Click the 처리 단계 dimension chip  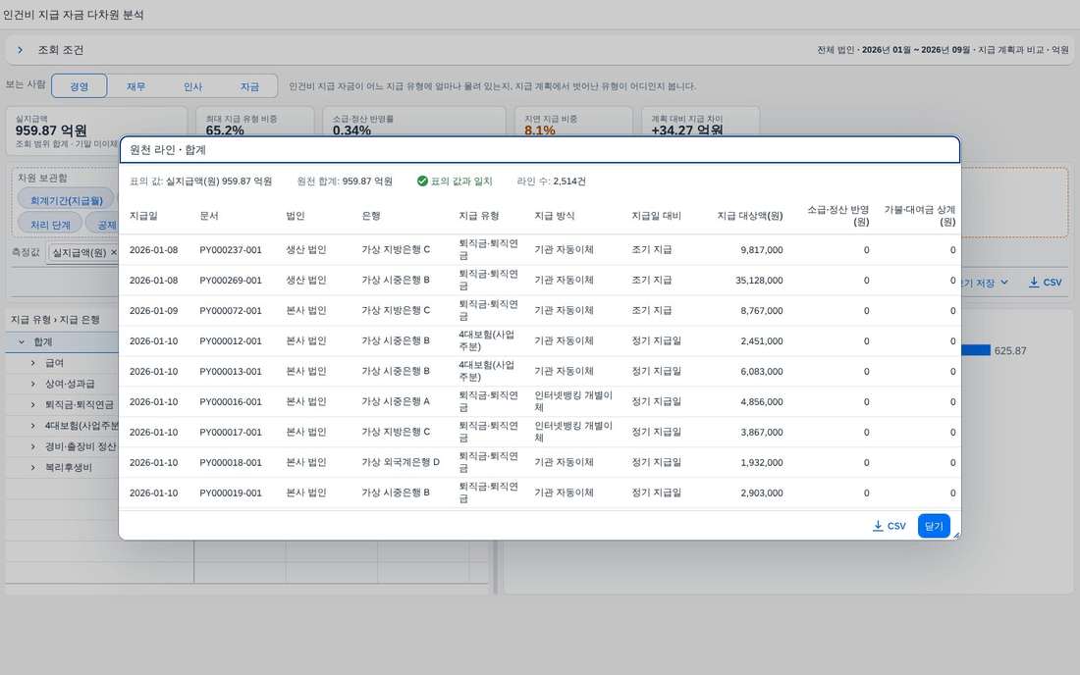point(50,225)
